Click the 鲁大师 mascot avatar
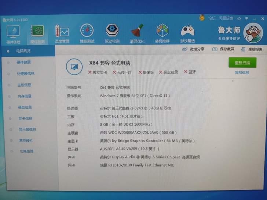This screenshot has height=200, width=267. [253, 33]
